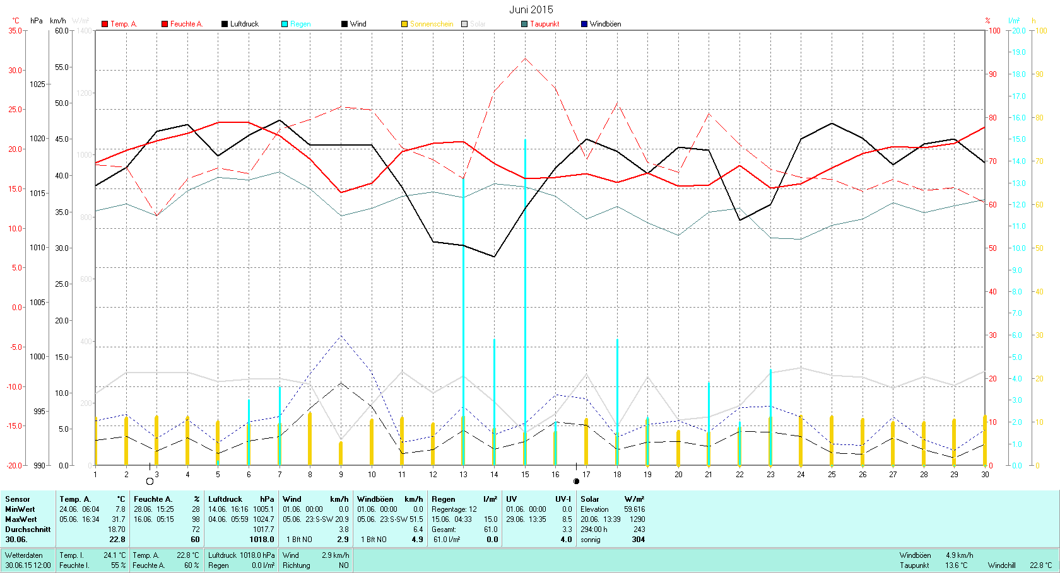
Task: Click the Taupunkt legend label
Action: [x=545, y=24]
